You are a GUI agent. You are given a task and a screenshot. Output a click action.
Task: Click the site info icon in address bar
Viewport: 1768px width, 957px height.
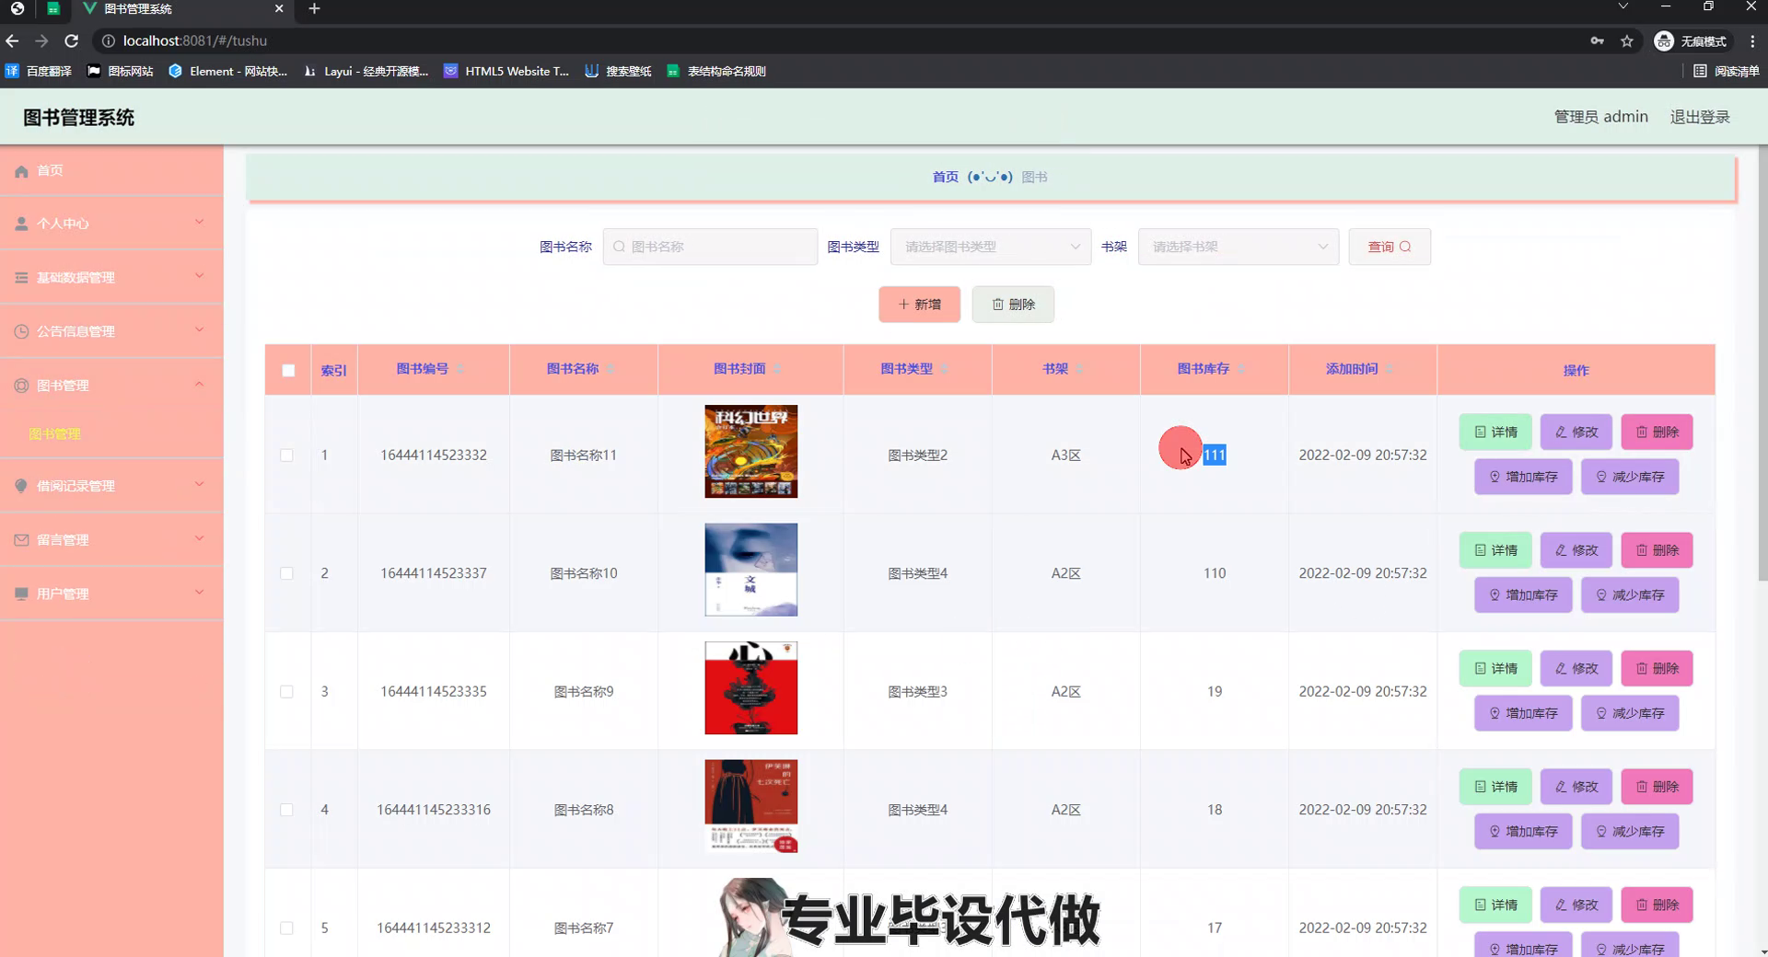(x=108, y=40)
